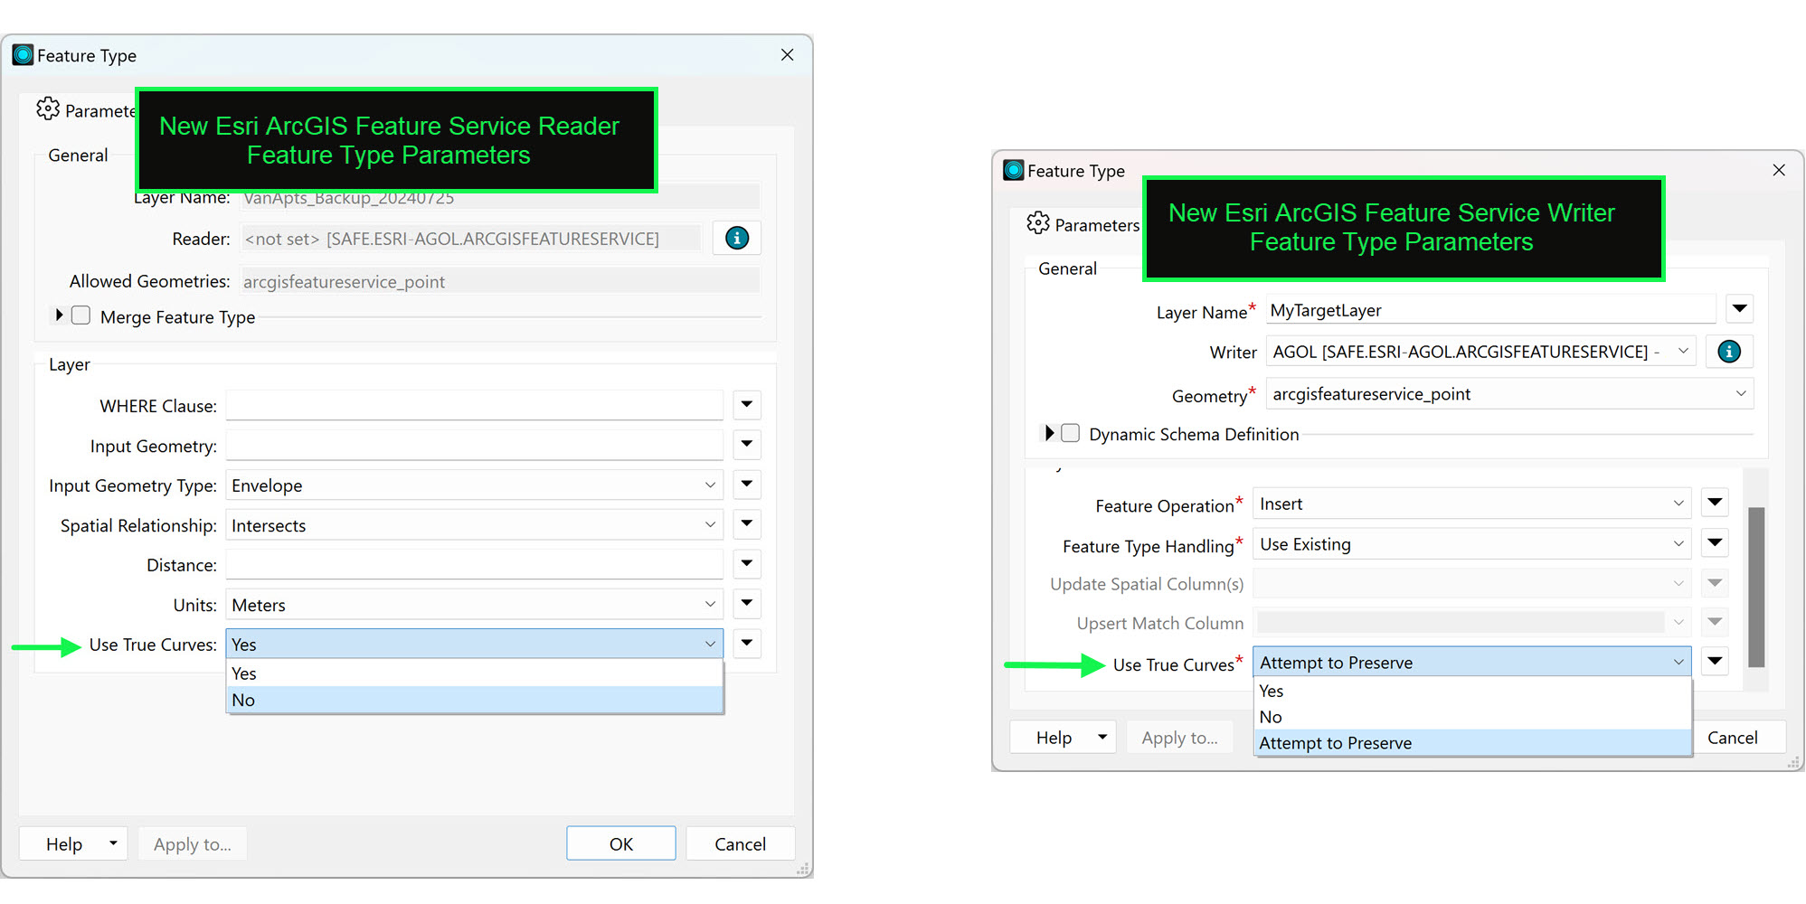Select No in writer Use True Curves list

[1472, 717]
